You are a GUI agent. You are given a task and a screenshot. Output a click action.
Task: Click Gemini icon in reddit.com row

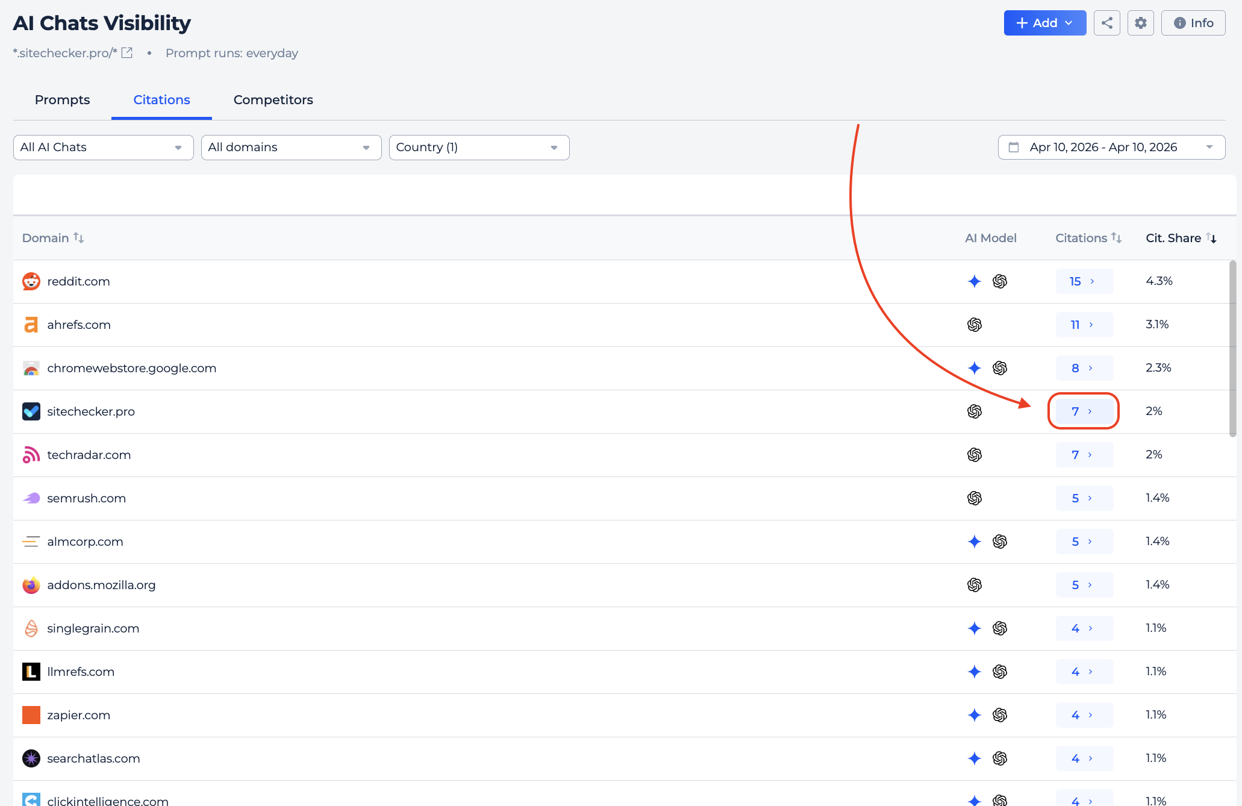[x=974, y=281]
